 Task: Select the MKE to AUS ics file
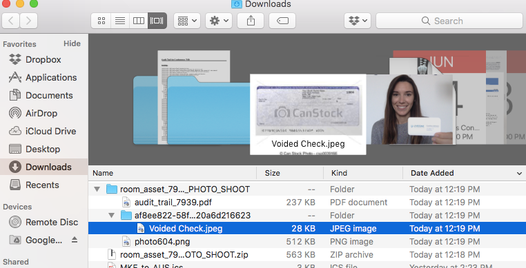click(x=307, y=265)
